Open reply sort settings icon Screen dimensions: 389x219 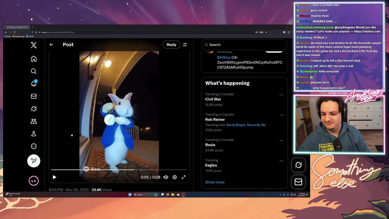point(185,44)
